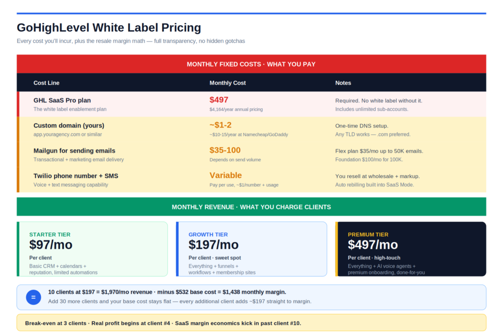This screenshot has width=503, height=336.
Task: Click the Variable cost value
Action: click(x=225, y=175)
